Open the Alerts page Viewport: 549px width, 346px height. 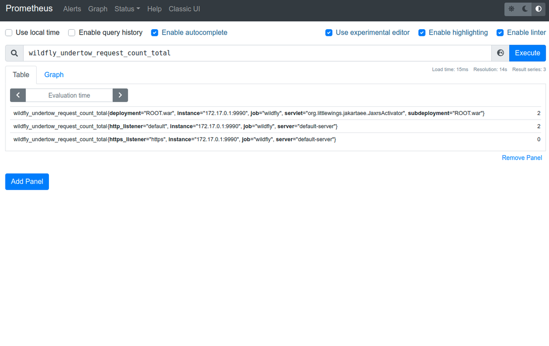[x=72, y=9]
